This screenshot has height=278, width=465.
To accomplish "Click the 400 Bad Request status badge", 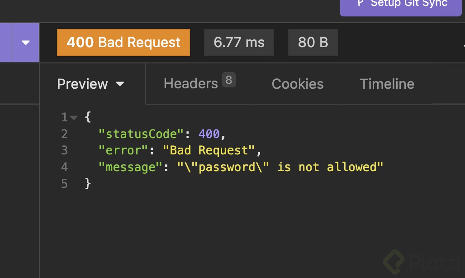I will [123, 43].
